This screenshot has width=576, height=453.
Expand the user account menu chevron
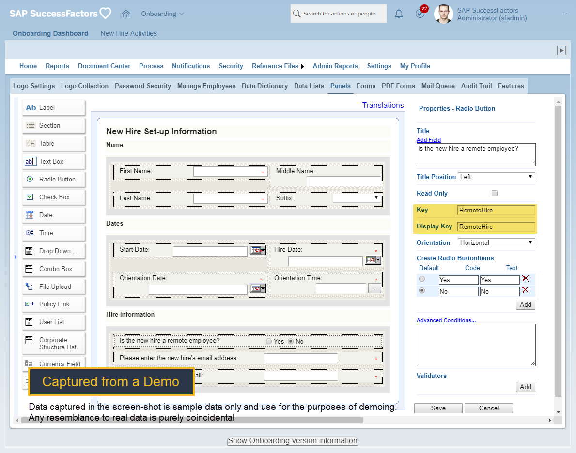[564, 15]
